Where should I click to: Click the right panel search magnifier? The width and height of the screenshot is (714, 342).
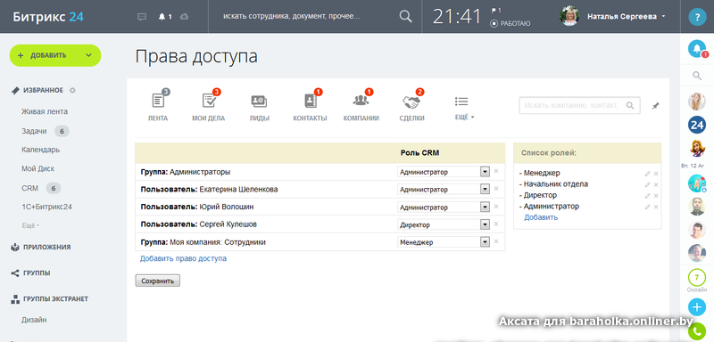[x=697, y=76]
